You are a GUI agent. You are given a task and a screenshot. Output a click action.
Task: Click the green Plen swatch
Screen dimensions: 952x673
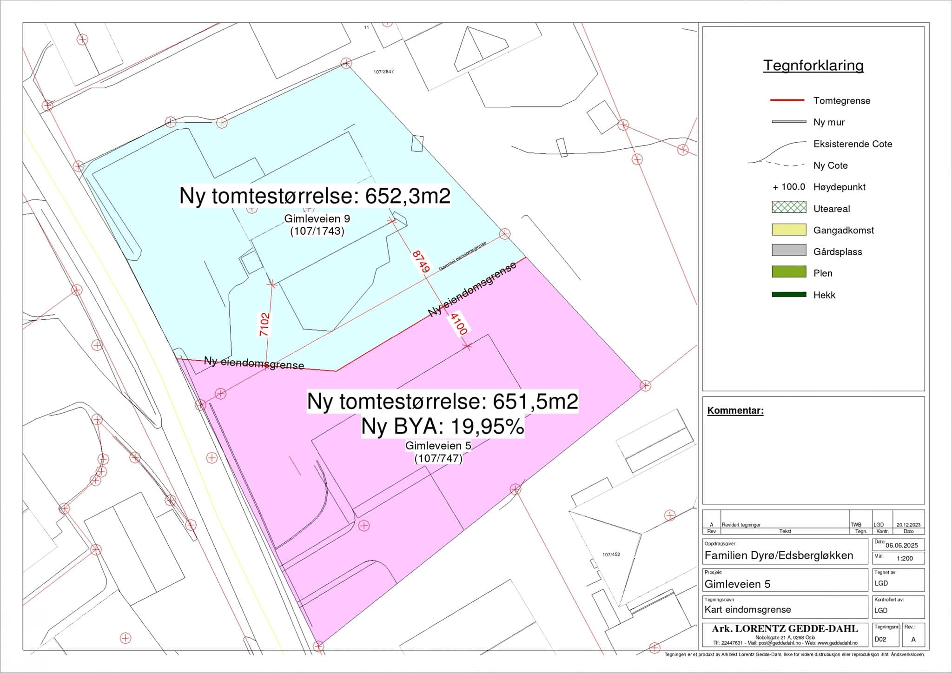pyautogui.click(x=789, y=271)
